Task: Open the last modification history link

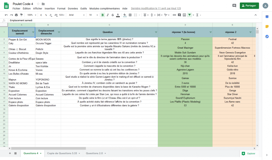Action: click(156, 8)
